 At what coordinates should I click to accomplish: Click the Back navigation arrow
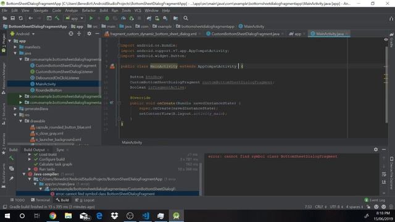30,18
